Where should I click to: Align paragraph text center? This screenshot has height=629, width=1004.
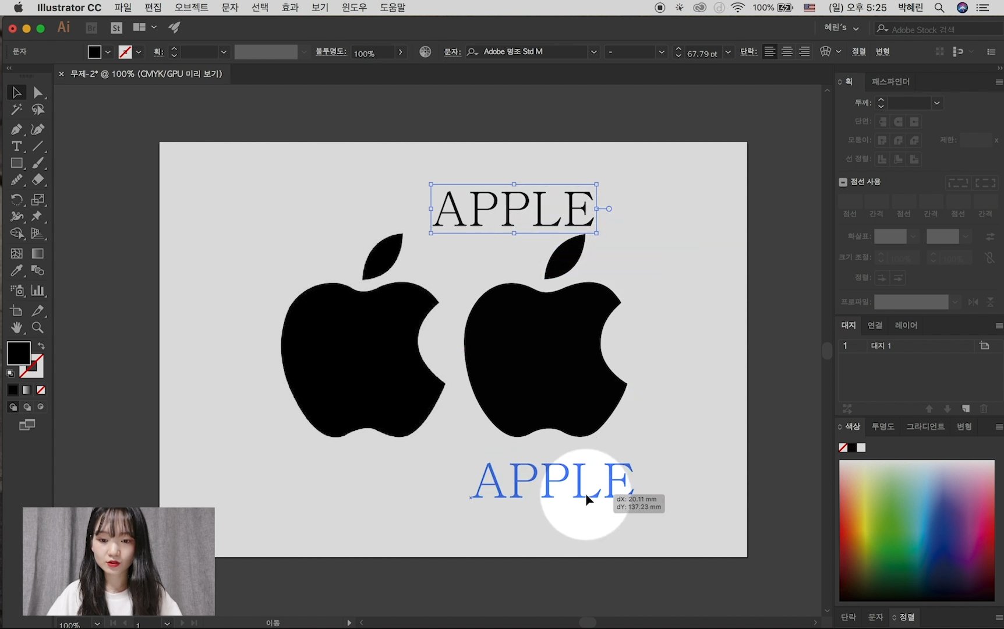(x=787, y=52)
